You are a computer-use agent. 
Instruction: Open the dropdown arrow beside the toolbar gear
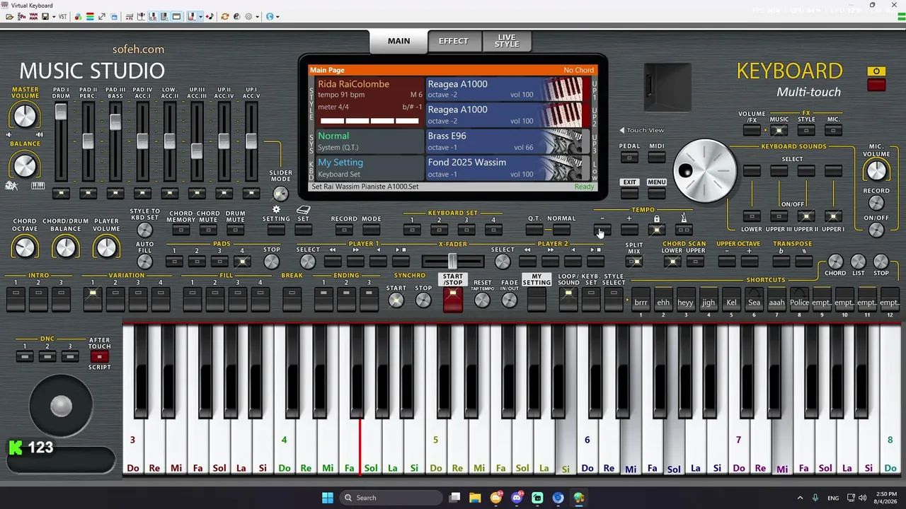click(x=256, y=16)
